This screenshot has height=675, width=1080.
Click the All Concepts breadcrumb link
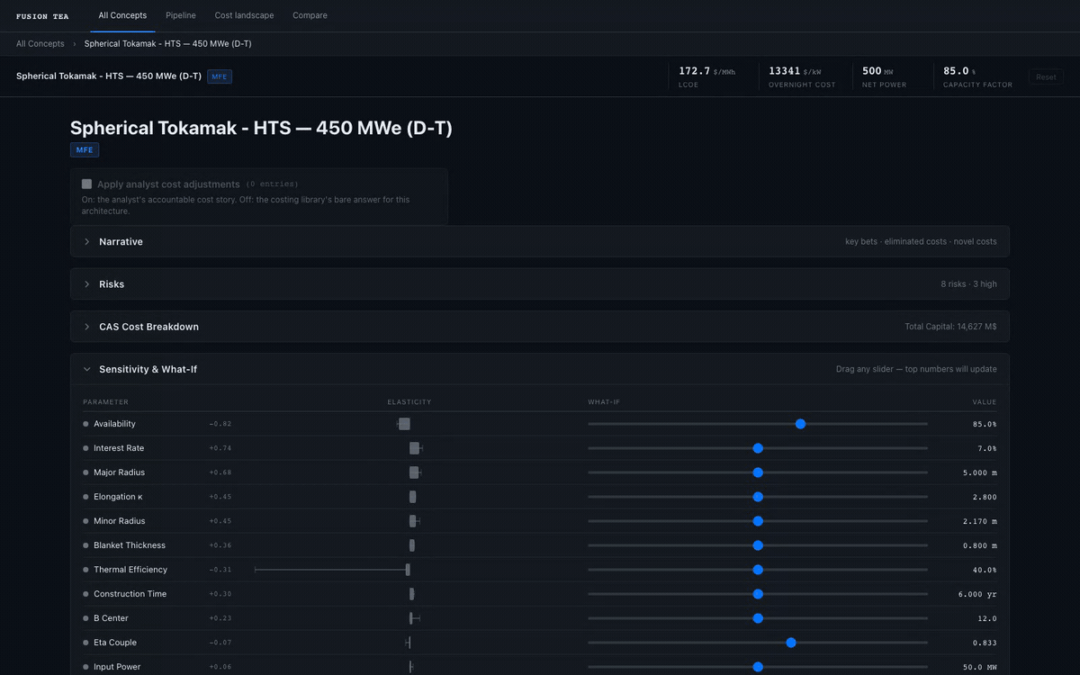(40, 43)
